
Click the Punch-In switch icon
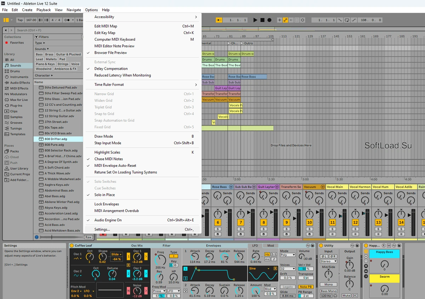coord(340,20)
